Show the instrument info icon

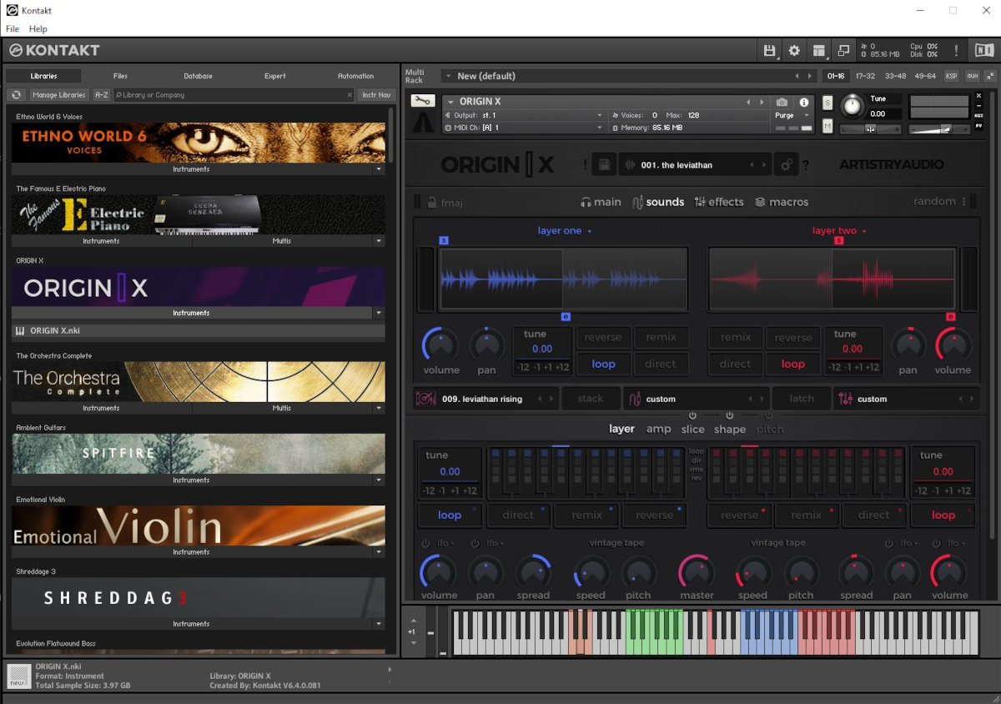click(x=804, y=103)
